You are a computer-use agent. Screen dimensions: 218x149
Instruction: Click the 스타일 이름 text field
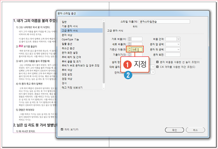[164, 22]
